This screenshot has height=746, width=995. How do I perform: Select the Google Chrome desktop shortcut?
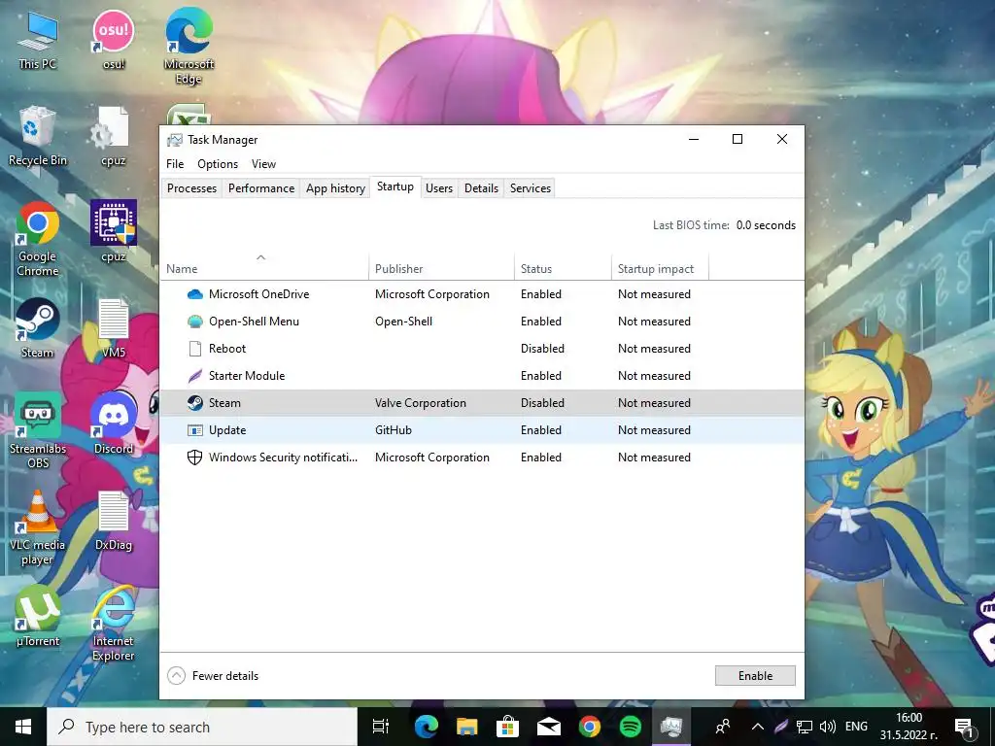(x=38, y=239)
